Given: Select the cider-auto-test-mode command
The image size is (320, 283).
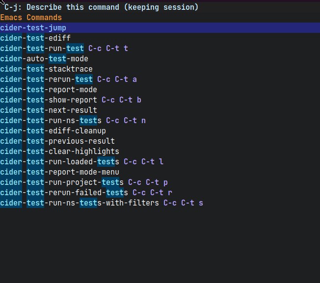Looking at the screenshot, I should tap(44, 59).
